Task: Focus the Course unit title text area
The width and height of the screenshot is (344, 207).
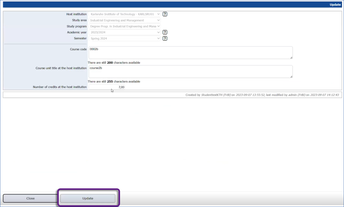Action: click(x=190, y=72)
